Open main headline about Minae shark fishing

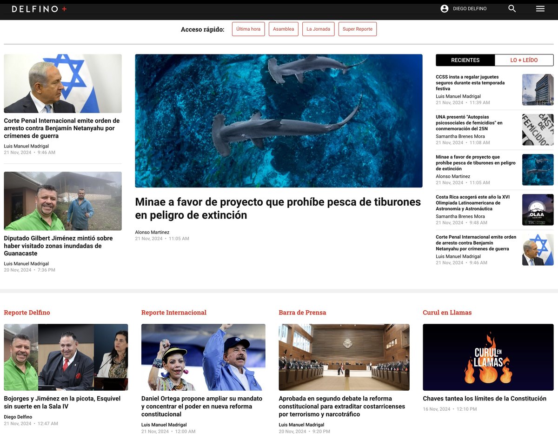click(x=278, y=208)
